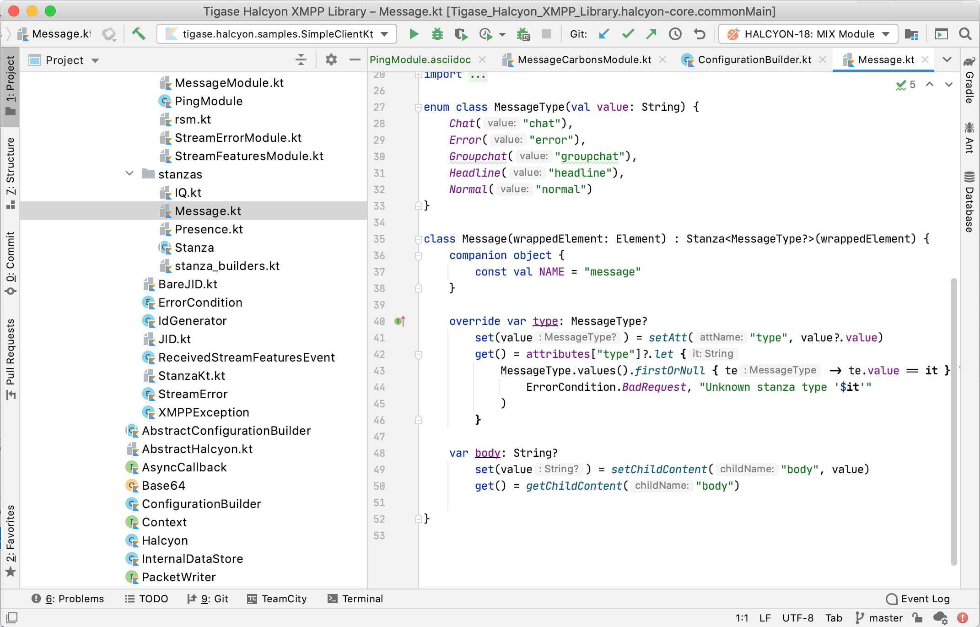Click Git commit checkmark icon
The height and width of the screenshot is (627, 980).
click(628, 34)
